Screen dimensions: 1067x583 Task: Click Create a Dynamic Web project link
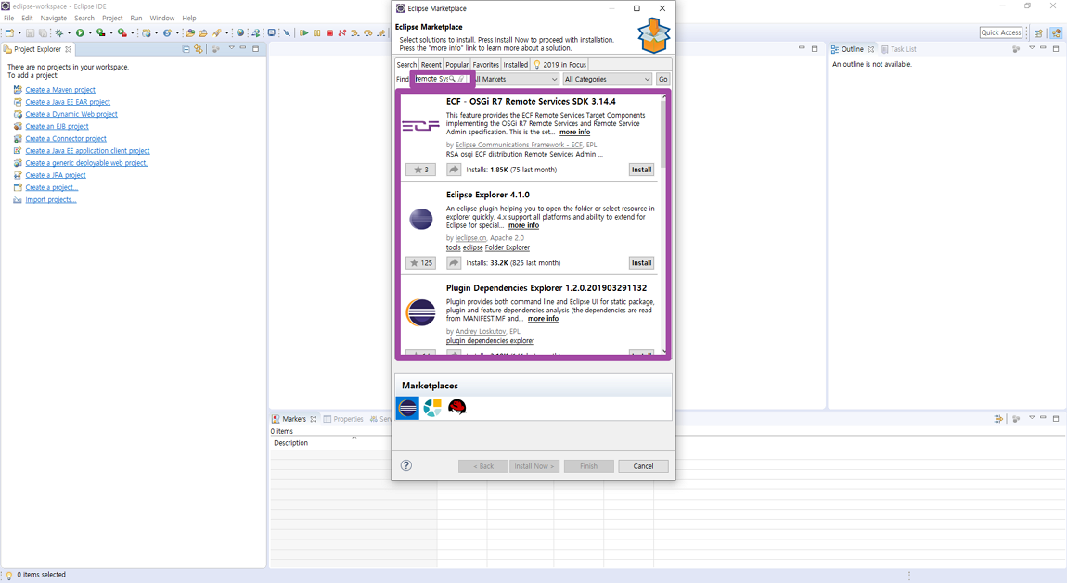(71, 114)
